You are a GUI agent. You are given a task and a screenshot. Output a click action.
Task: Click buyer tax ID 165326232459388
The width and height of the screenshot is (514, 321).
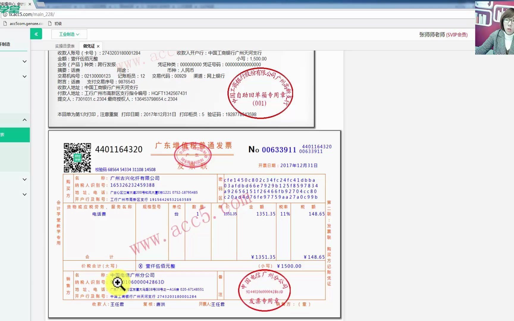click(132, 185)
